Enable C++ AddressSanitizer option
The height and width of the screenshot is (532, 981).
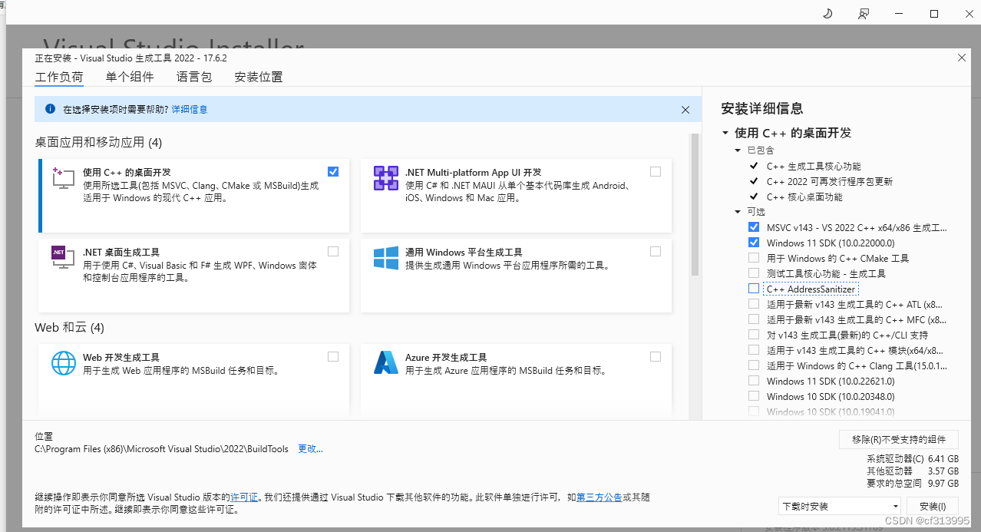point(753,289)
